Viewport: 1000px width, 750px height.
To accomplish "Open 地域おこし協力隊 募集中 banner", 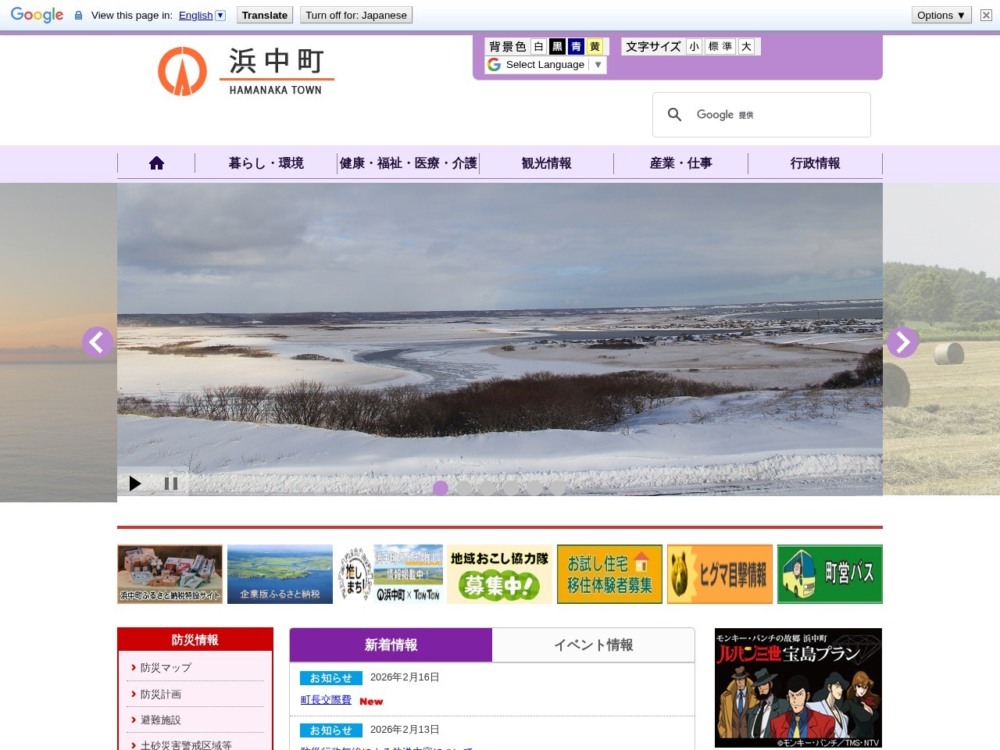I will pyautogui.click(x=500, y=574).
